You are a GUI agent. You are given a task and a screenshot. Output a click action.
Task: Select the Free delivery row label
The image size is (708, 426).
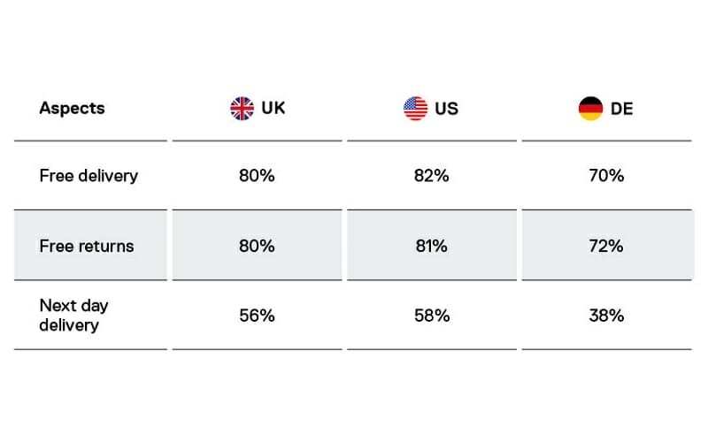point(88,176)
